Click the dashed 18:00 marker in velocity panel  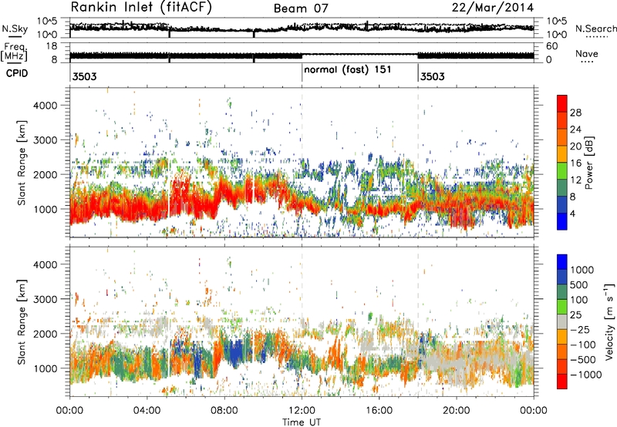[418, 321]
